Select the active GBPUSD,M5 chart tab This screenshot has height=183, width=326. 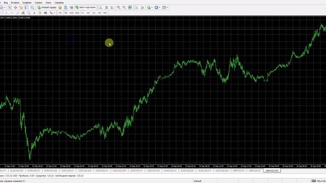272,171
